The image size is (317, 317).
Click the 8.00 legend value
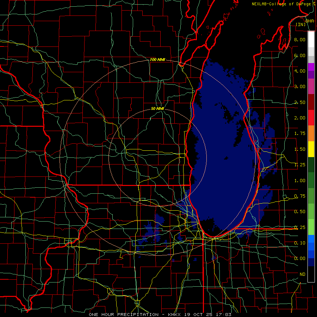[x=300, y=39]
